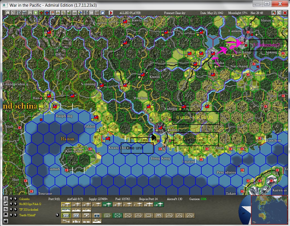Click the red plane on blue icon

(x=47, y=13)
